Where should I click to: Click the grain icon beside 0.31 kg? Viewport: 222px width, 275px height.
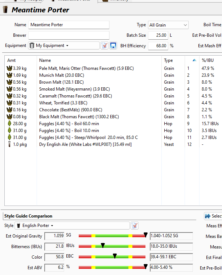(9, 103)
